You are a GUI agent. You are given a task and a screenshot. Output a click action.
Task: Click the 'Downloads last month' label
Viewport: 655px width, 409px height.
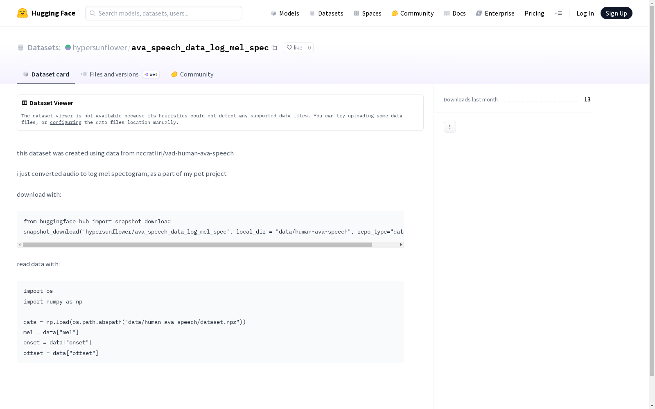tap(470, 99)
